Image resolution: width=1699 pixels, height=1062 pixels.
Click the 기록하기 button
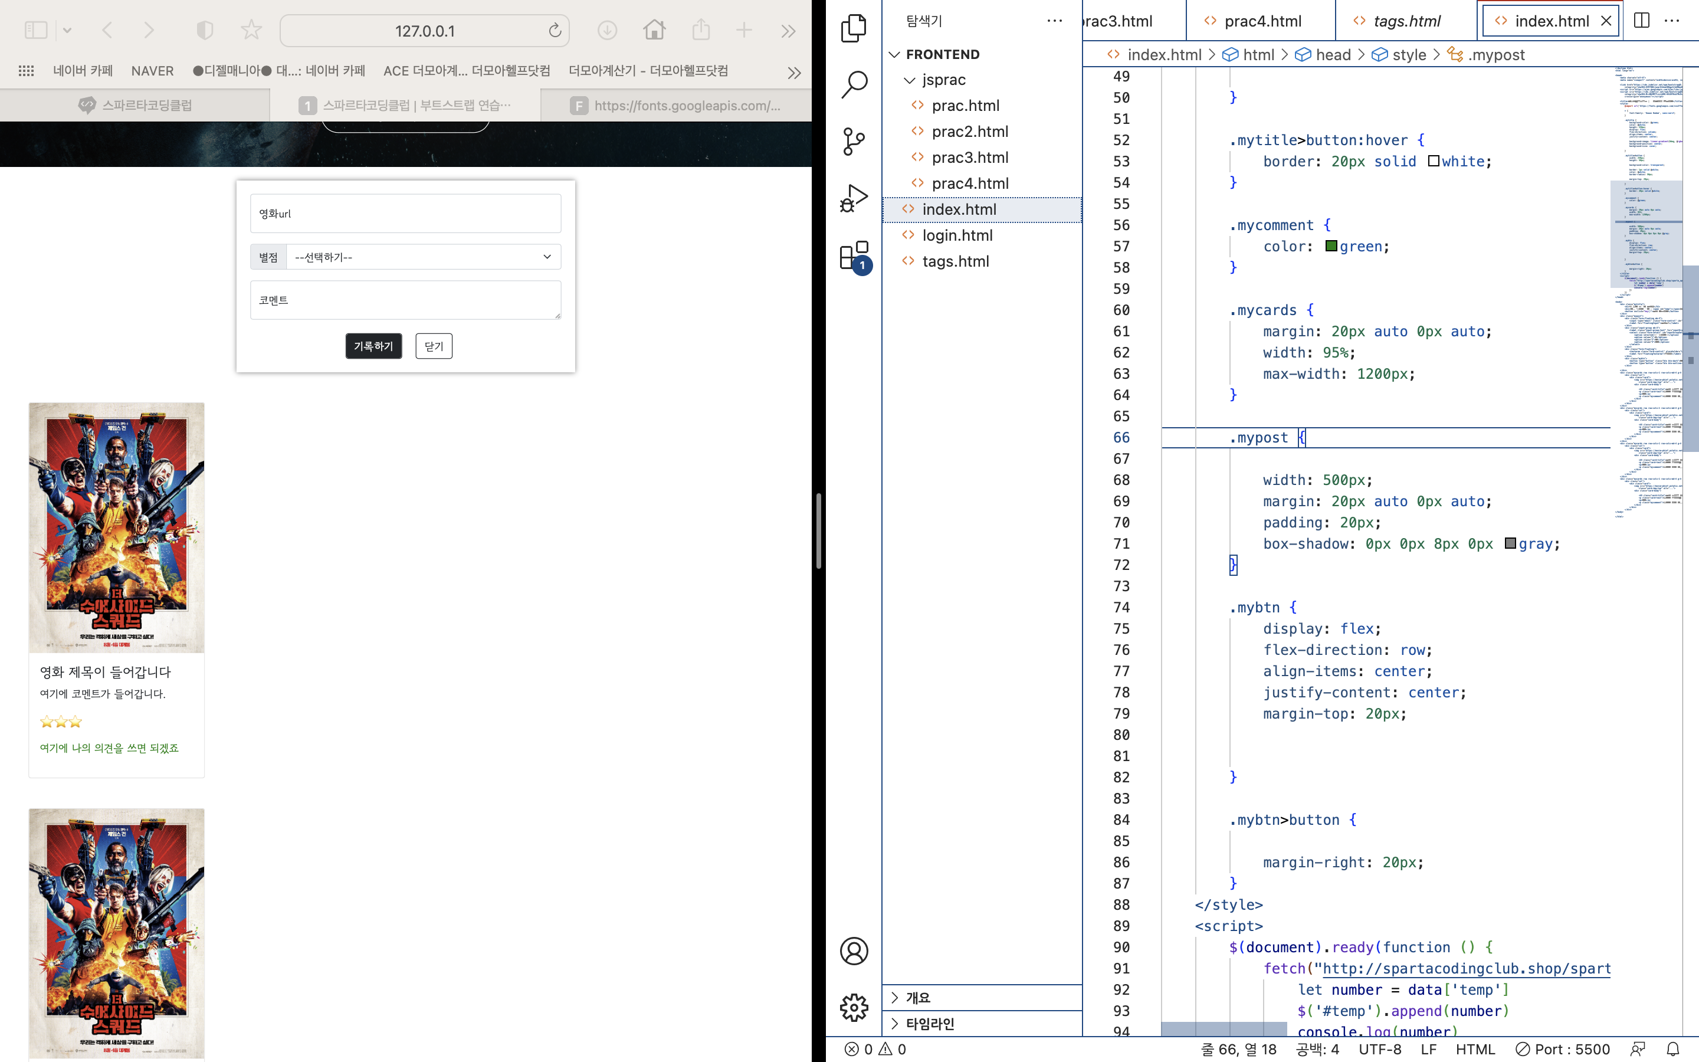point(373,346)
